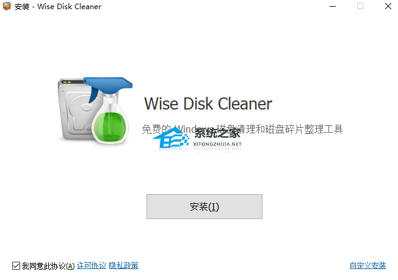Click the blue house watermark logo

coord(172,138)
